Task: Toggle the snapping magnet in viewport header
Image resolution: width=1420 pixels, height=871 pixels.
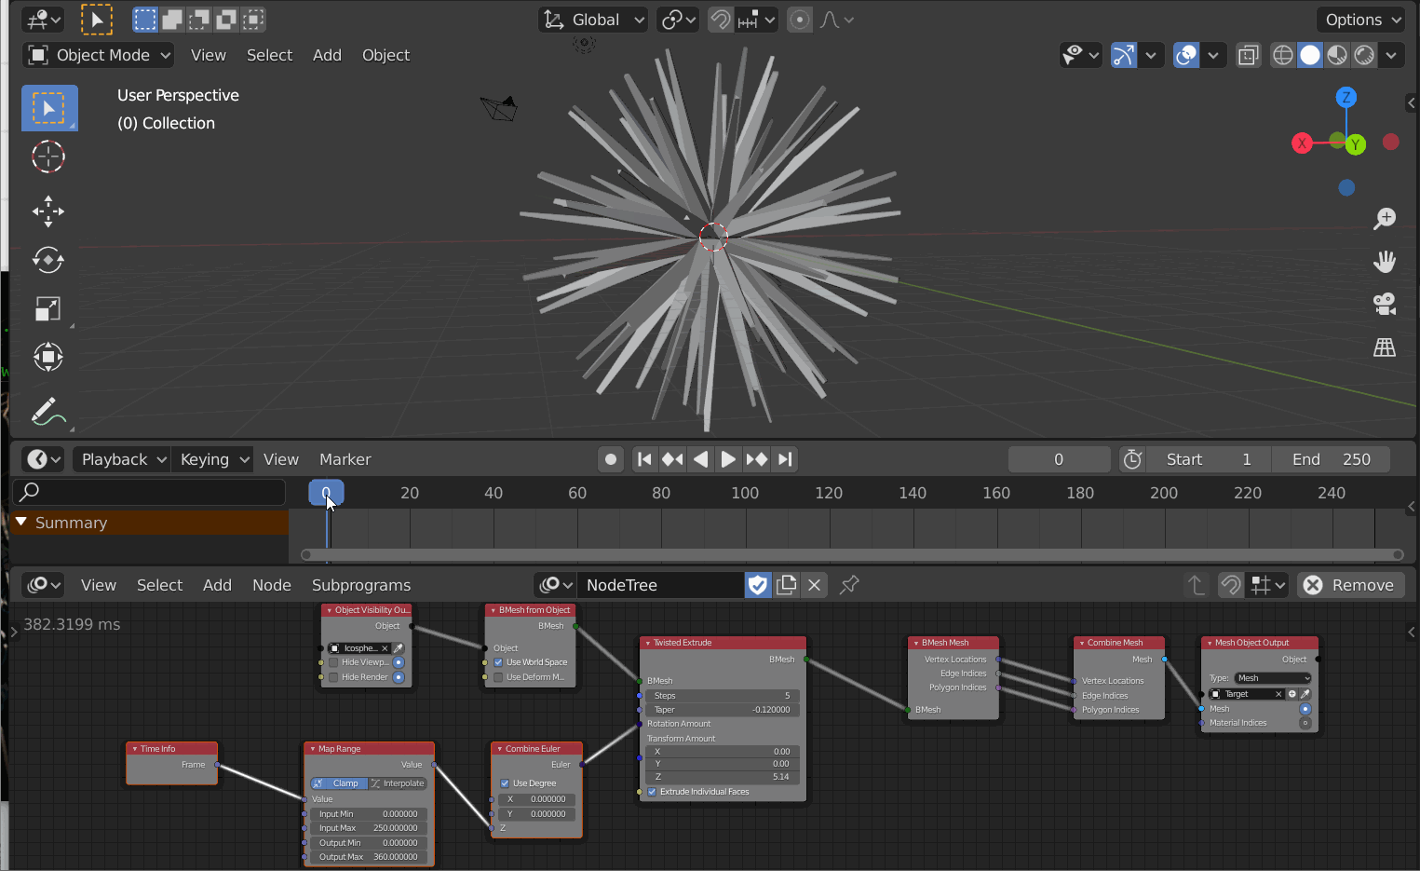Action: [x=719, y=19]
